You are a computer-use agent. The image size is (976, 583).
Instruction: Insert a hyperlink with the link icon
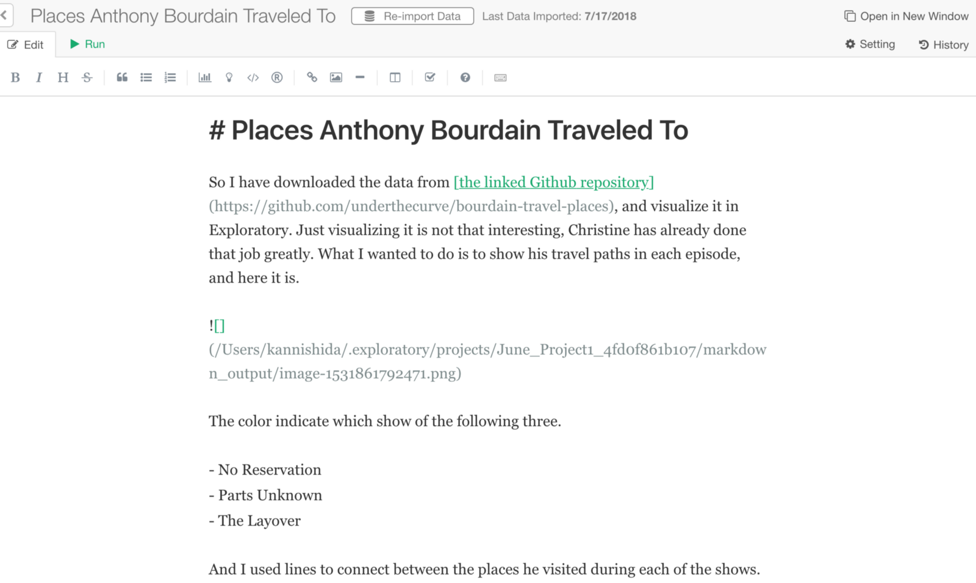312,77
